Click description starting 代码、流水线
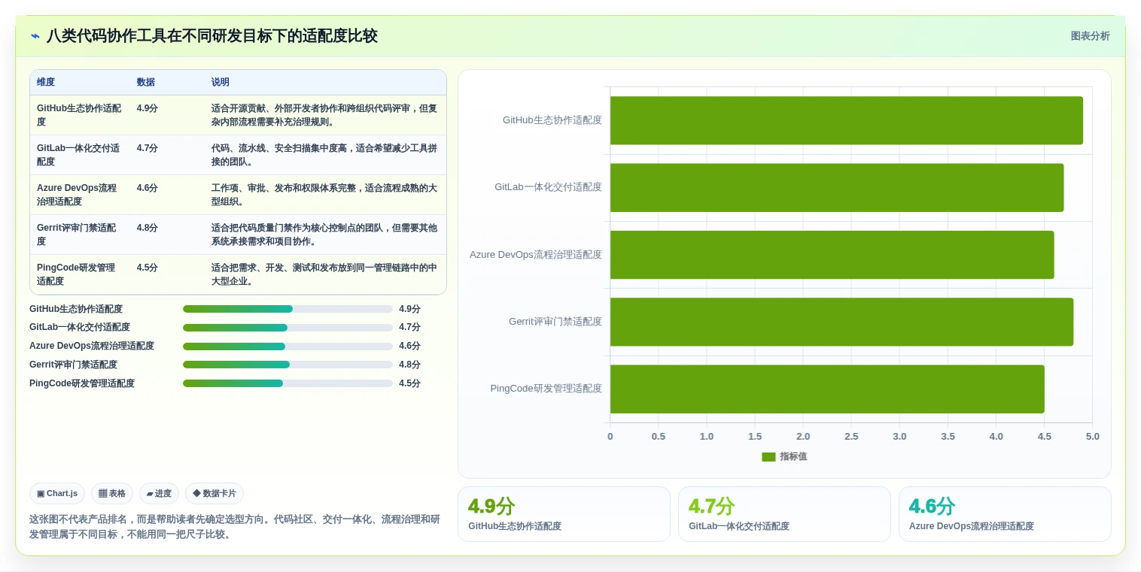This screenshot has height=572, width=1141. pyautogui.click(x=324, y=155)
